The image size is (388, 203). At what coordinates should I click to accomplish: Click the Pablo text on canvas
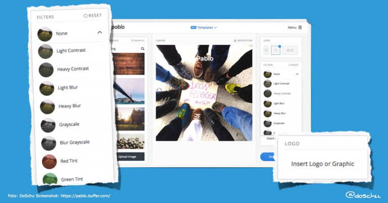pyautogui.click(x=205, y=58)
